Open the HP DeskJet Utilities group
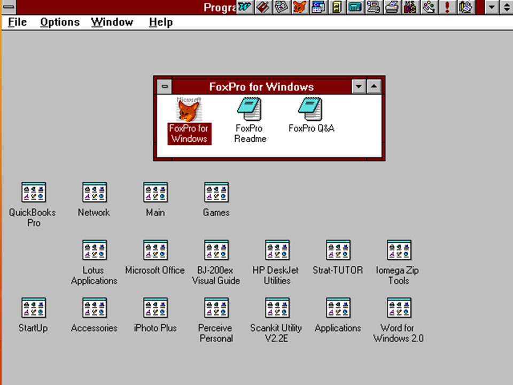This screenshot has width=513, height=385. 277,250
